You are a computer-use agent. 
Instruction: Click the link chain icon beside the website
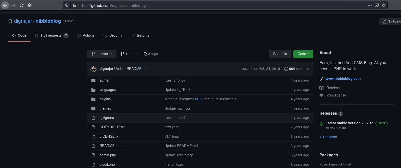tap(321, 79)
